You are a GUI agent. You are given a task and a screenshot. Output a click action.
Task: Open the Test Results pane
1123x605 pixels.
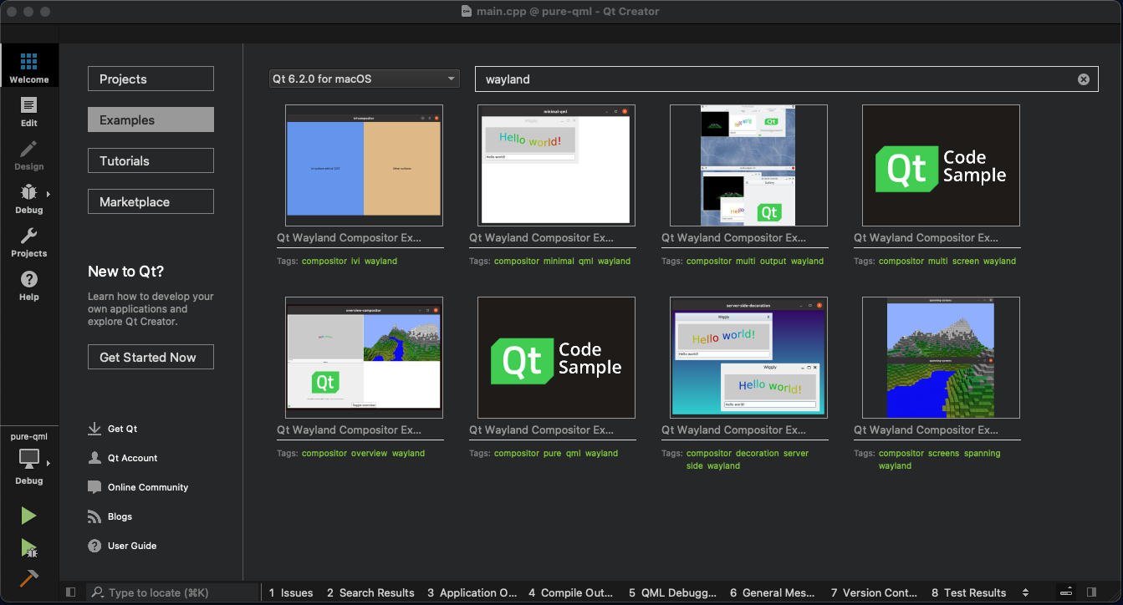coord(969,592)
